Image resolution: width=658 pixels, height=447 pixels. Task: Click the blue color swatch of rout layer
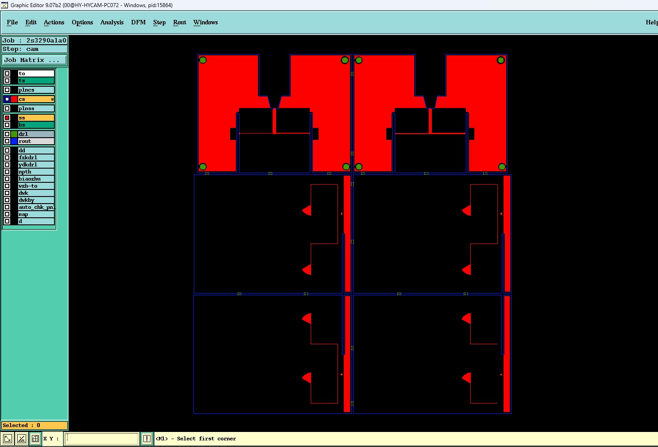[14, 141]
